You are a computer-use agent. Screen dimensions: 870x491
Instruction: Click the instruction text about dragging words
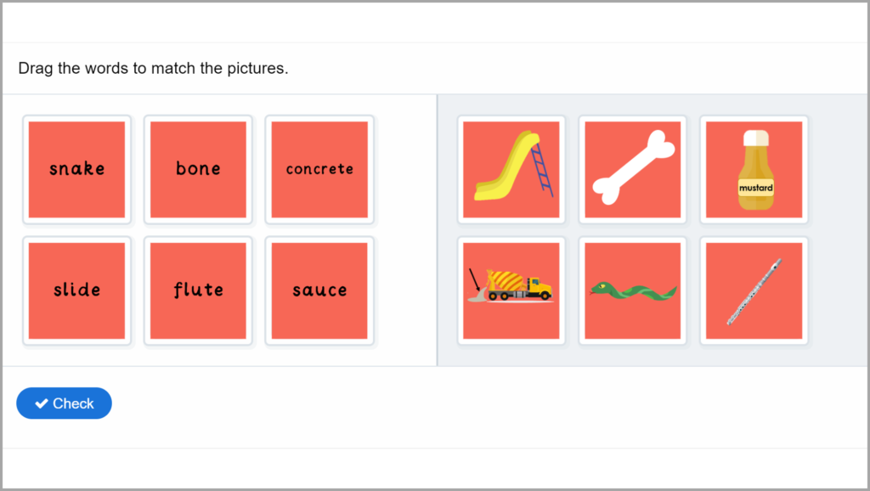(x=155, y=68)
